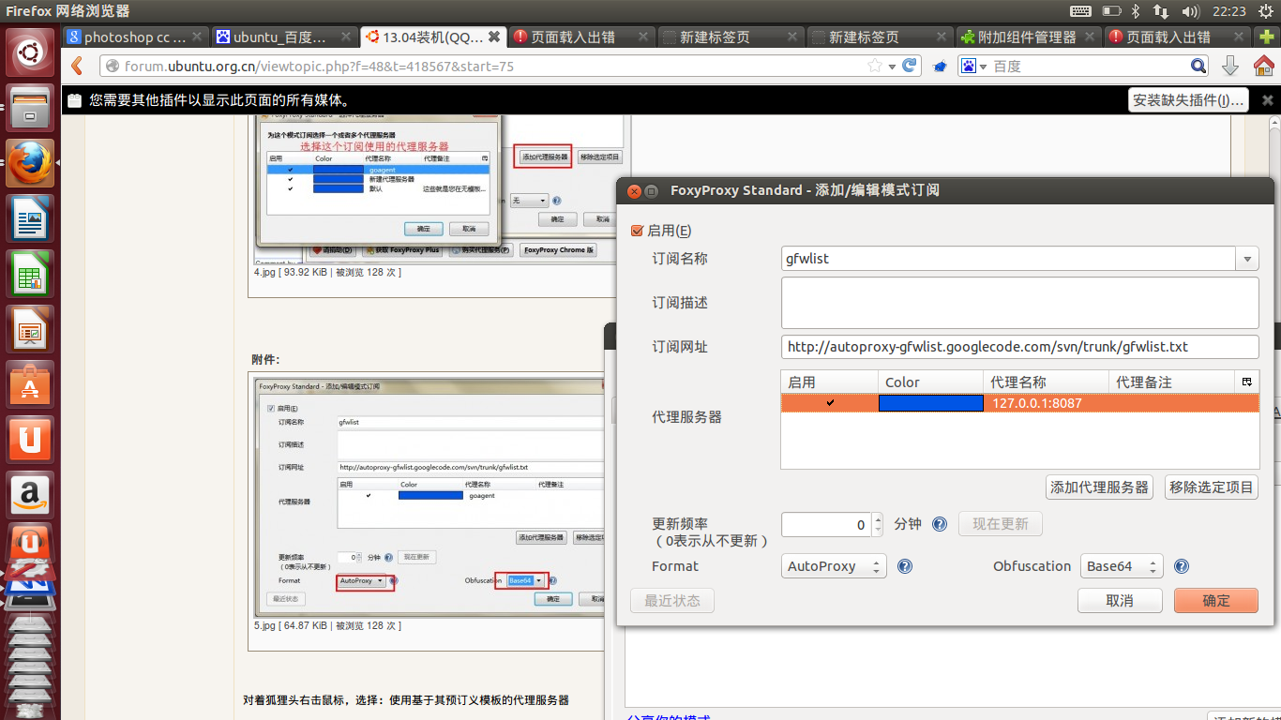Open the network indicator menu

tap(1161, 11)
